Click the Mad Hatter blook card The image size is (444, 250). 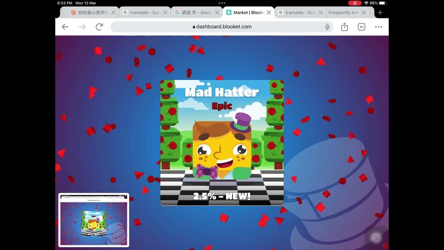(222, 143)
